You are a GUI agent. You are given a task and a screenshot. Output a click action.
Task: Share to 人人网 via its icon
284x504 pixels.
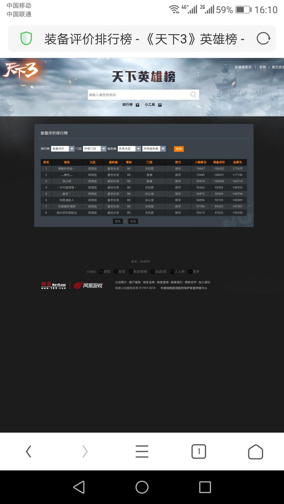coord(172,271)
